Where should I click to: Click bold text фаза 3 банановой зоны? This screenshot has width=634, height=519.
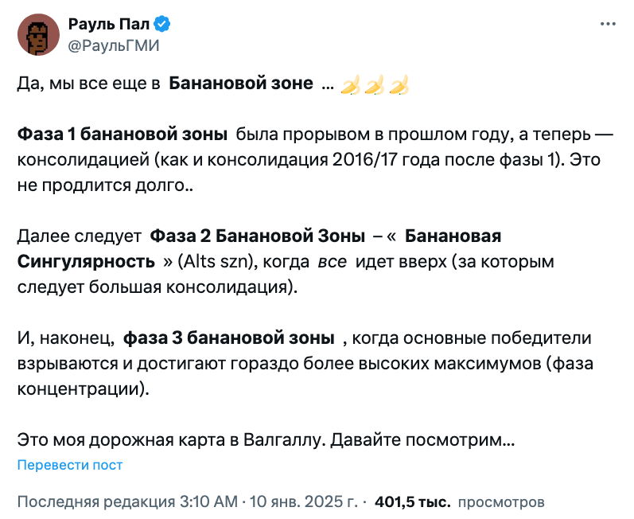point(229,338)
